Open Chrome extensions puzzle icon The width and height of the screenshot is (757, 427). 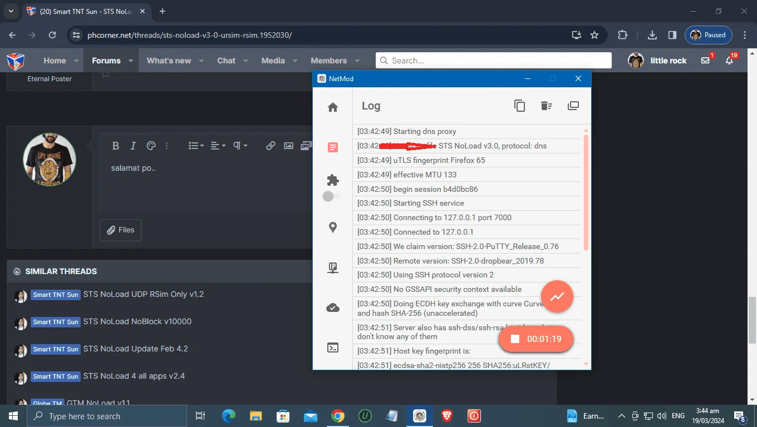coord(622,35)
